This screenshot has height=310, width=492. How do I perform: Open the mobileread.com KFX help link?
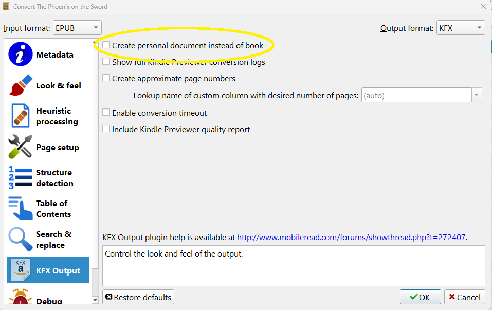(x=351, y=237)
